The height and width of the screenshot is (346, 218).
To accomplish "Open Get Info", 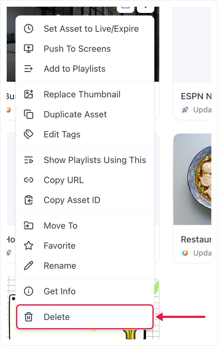I will coord(85,291).
